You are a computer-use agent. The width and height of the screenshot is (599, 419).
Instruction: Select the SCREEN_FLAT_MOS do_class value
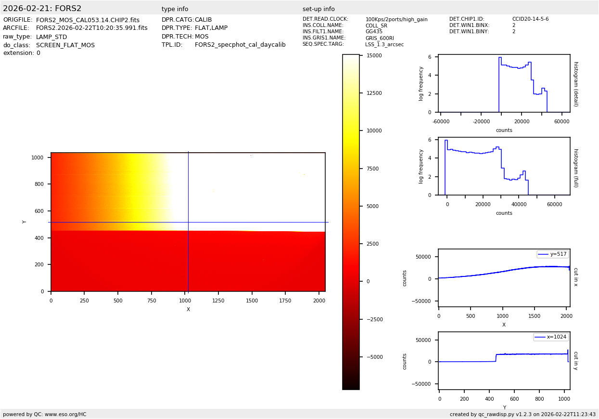(x=65, y=45)
